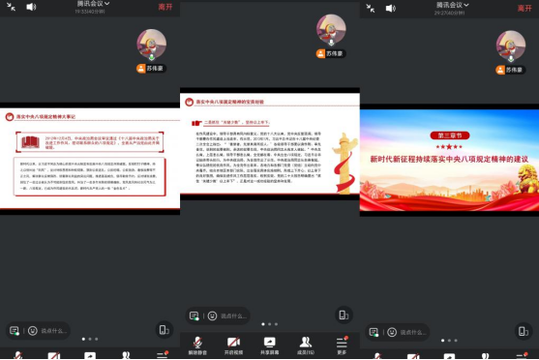This screenshot has width=539, height=360.
Task: Tap 苏伟豪 name tag in middle screenshot
Action: [x=331, y=53]
